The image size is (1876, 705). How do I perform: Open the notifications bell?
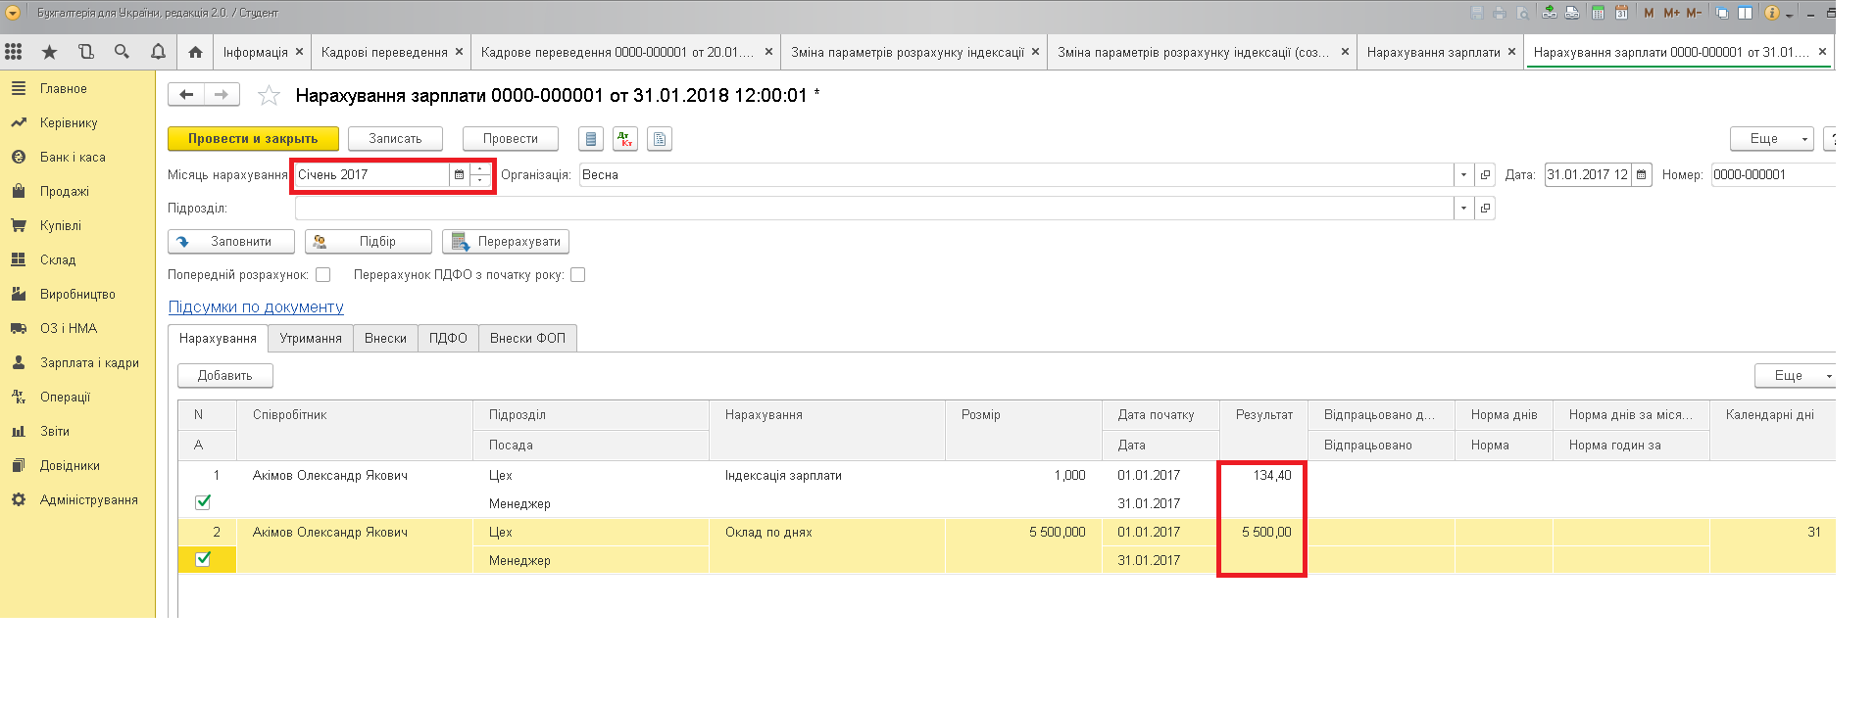click(158, 52)
